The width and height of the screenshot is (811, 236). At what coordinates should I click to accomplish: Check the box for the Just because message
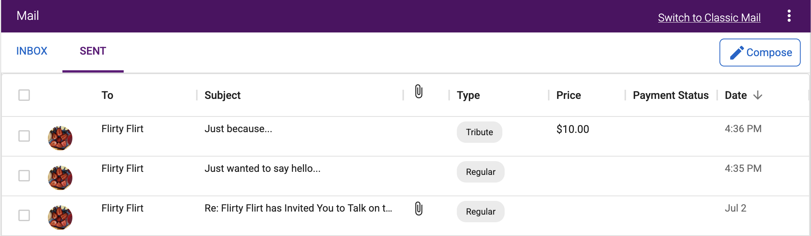coord(24,136)
